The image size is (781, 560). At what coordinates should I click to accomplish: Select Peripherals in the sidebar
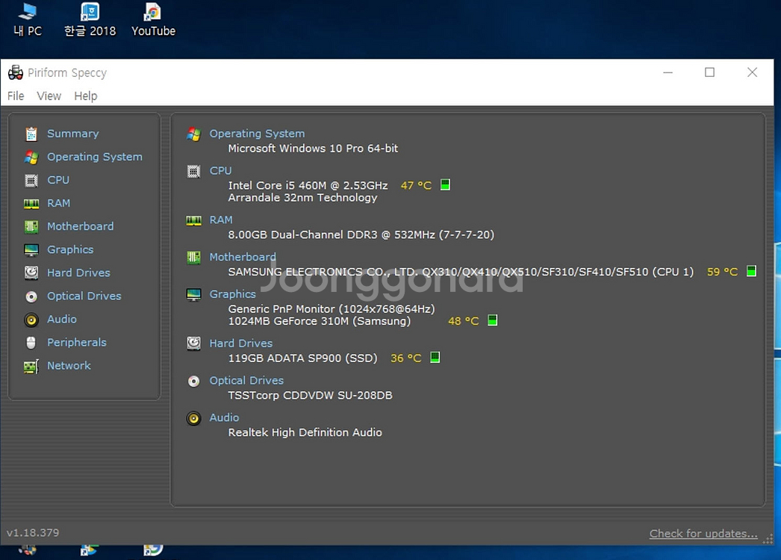tap(77, 342)
